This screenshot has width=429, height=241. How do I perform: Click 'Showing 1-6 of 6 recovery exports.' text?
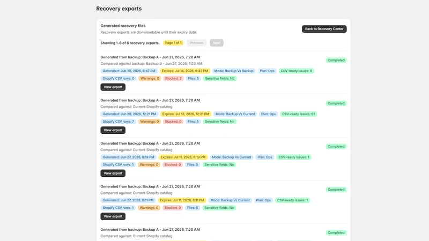[130, 43]
